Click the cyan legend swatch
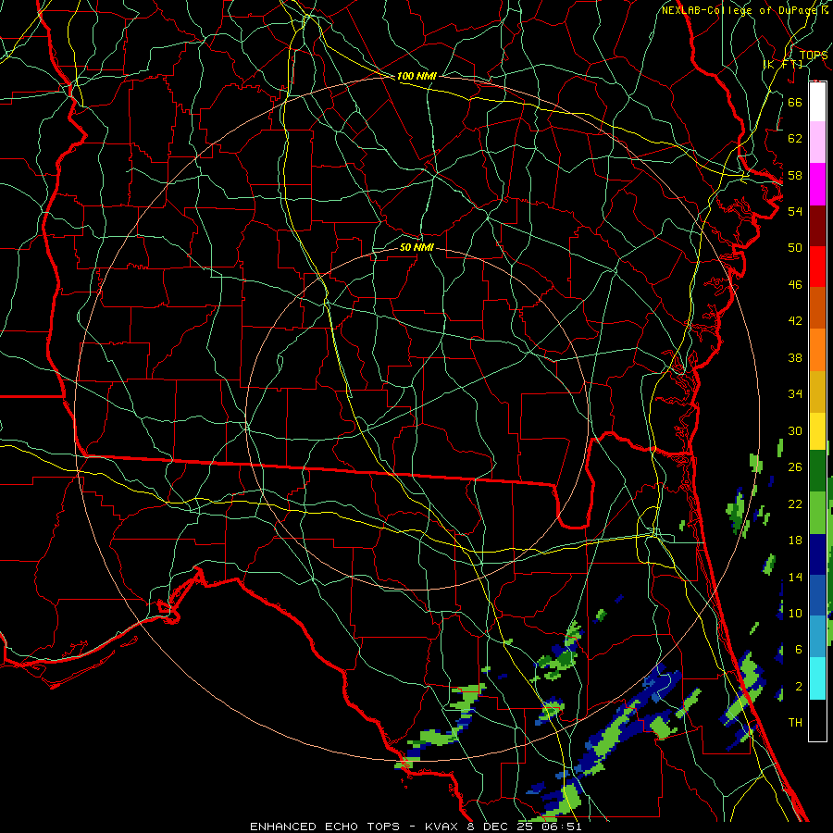The height and width of the screenshot is (833, 833). point(817,678)
